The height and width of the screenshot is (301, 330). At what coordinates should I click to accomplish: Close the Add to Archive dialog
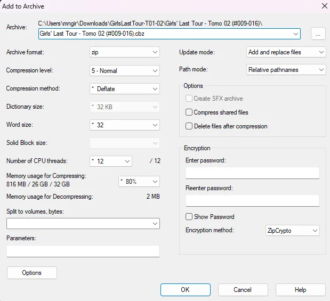pos(324,6)
